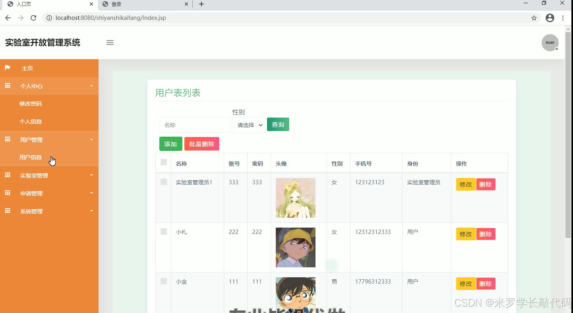The height and width of the screenshot is (313, 573).
Task: Click the 批量删除 delete button
Action: tap(202, 144)
